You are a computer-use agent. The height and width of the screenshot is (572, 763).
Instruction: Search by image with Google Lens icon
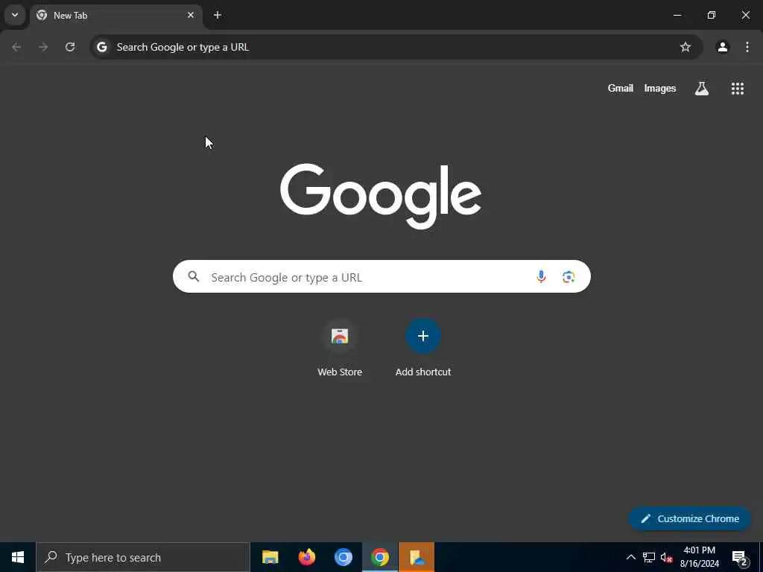[x=569, y=277]
